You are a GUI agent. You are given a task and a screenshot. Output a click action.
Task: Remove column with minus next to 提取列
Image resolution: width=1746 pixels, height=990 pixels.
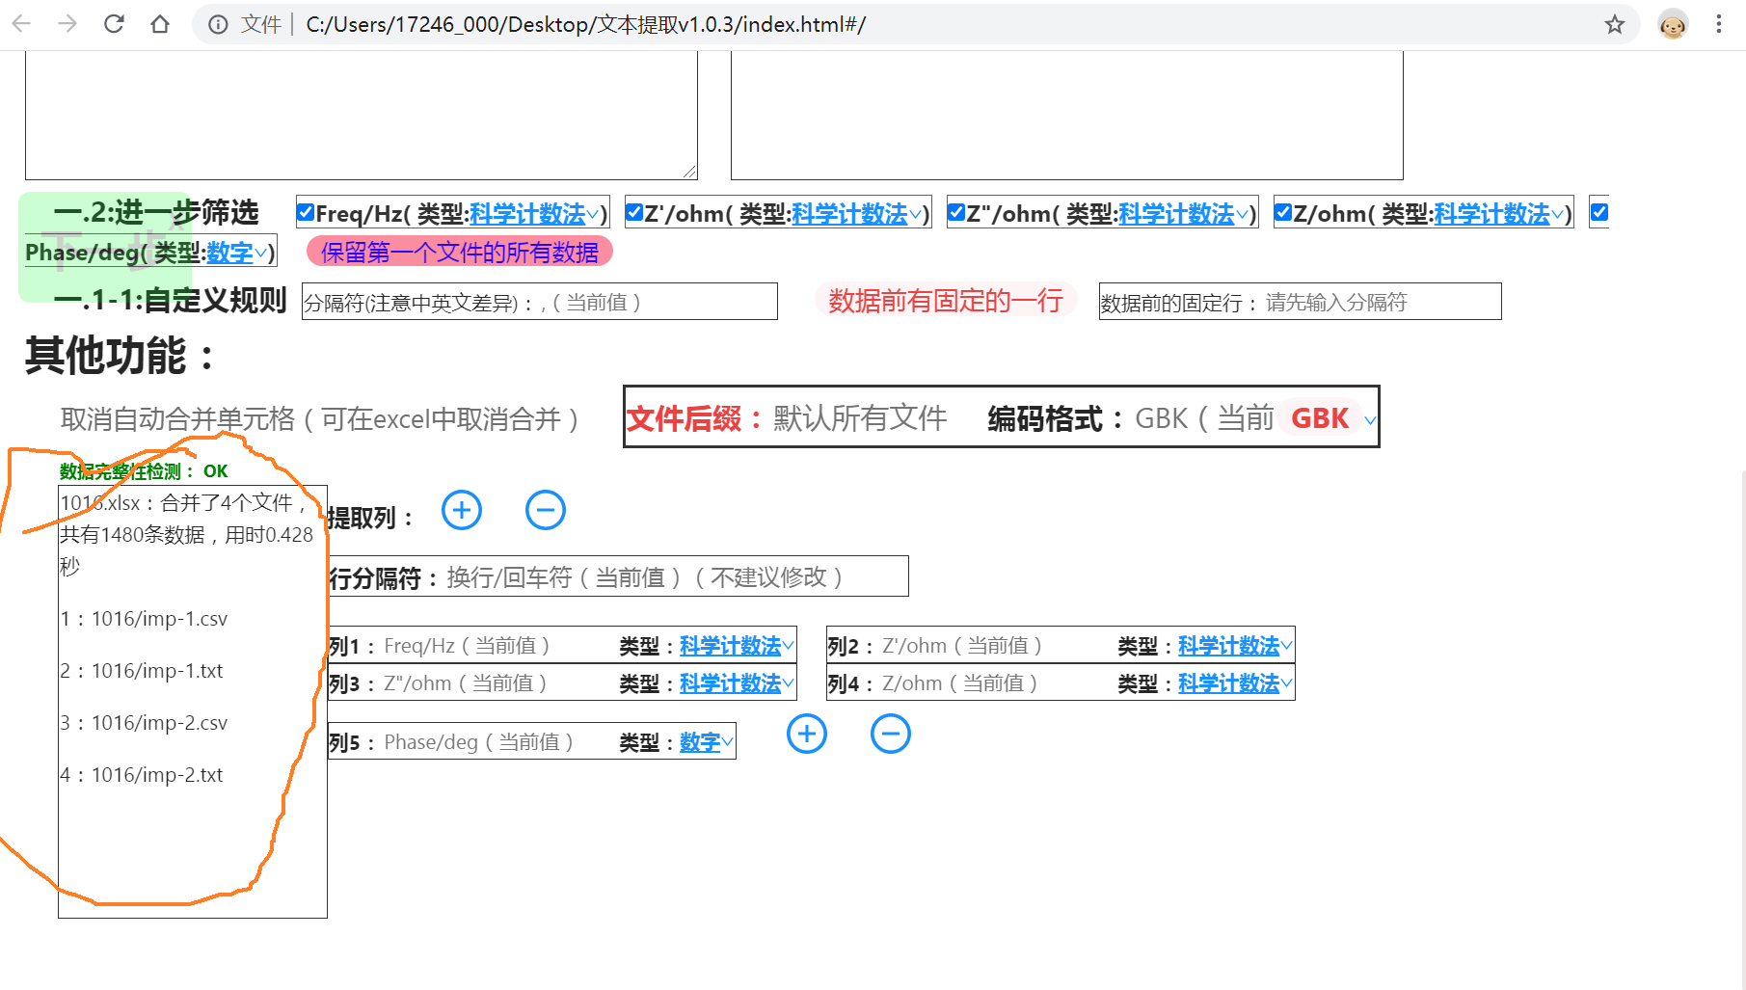click(546, 510)
